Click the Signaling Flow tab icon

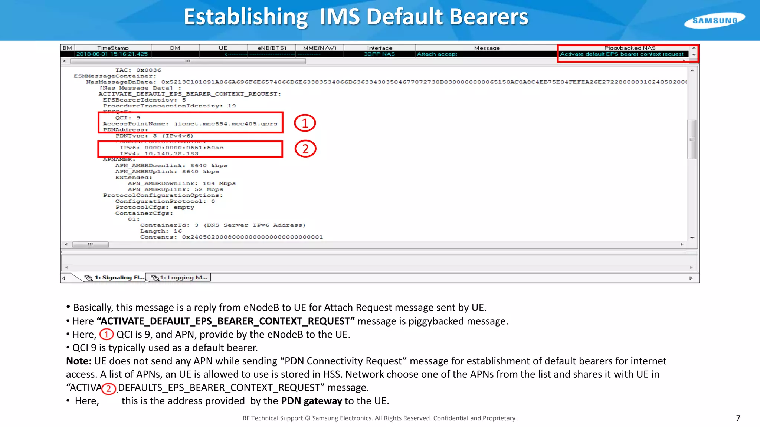pos(88,278)
